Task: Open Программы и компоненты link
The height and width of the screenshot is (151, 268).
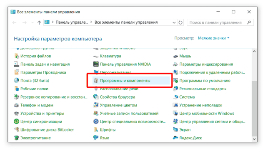Action: 125,81
